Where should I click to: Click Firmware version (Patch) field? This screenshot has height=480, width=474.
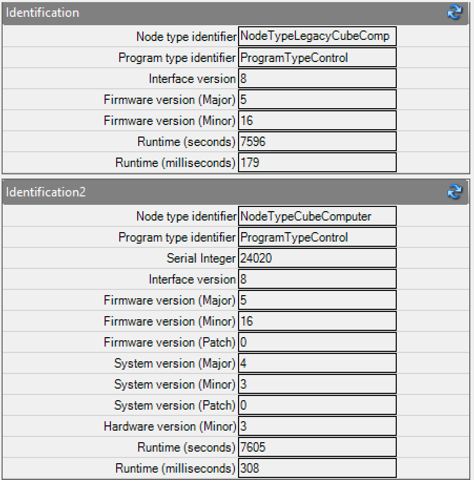[317, 342]
